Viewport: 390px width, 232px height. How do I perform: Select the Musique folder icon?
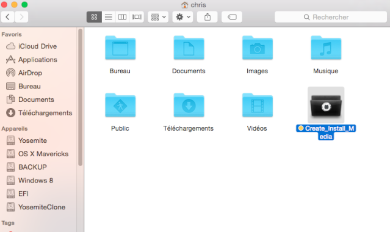[x=326, y=48]
